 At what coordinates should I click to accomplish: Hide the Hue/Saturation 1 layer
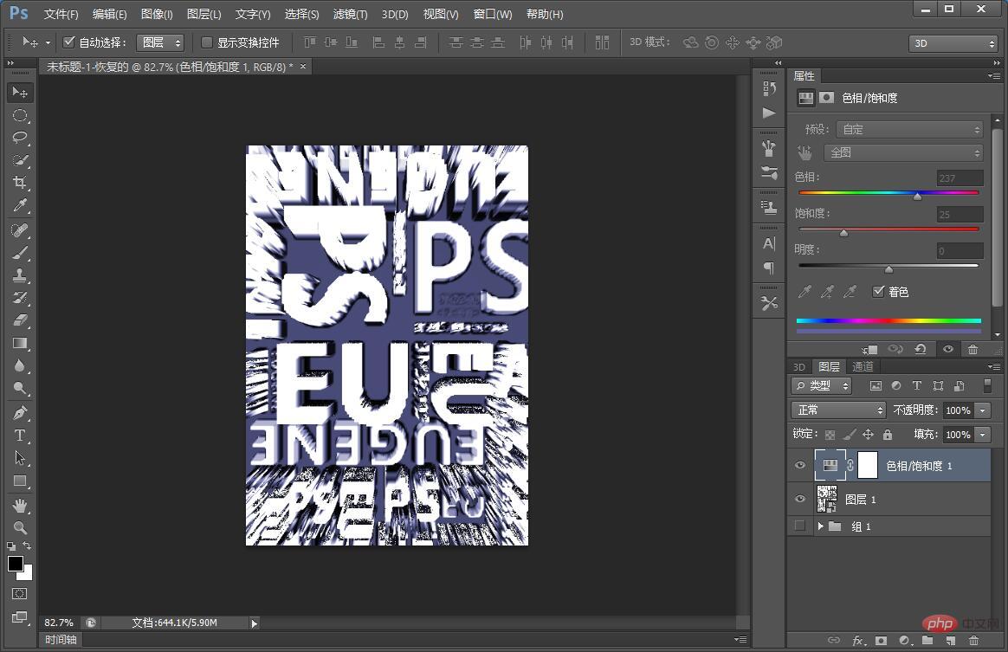(x=800, y=465)
